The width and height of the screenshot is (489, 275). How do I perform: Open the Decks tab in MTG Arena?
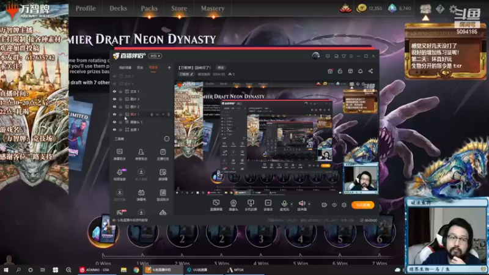tap(118, 9)
